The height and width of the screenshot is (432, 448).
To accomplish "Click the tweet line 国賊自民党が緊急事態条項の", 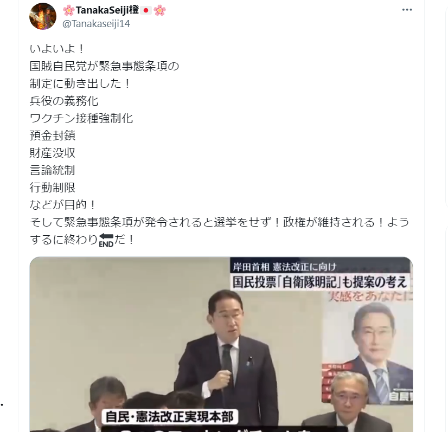I will 105,66.
